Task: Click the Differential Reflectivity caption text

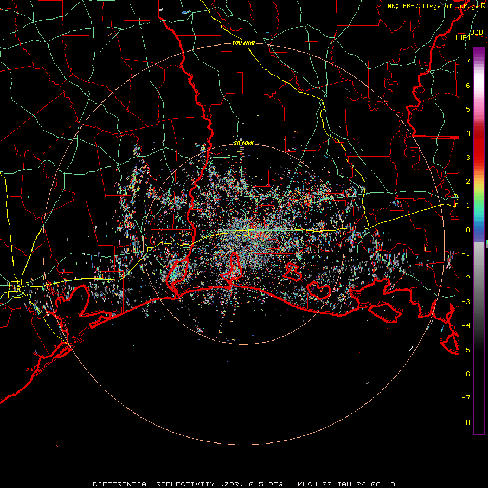Action: 244,484
